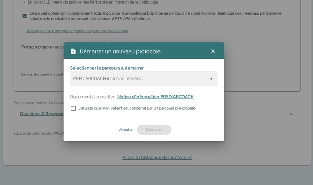The image size is (313, 185).
Task: Click the dropdown arrow next to PREDIABCOACH
Action: coord(211,79)
